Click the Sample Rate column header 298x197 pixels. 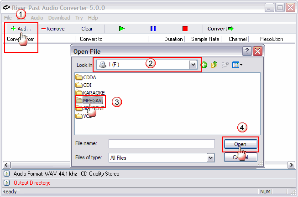tap(203, 39)
